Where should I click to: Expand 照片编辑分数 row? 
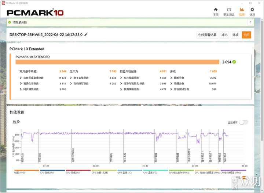pos(121,78)
